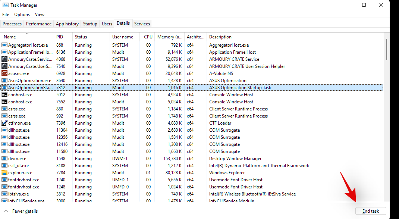Switch to the Services tab
The width and height of the screenshot is (399, 219).
[142, 24]
